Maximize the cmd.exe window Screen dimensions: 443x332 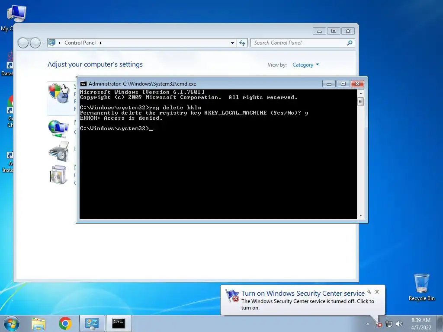(x=343, y=84)
